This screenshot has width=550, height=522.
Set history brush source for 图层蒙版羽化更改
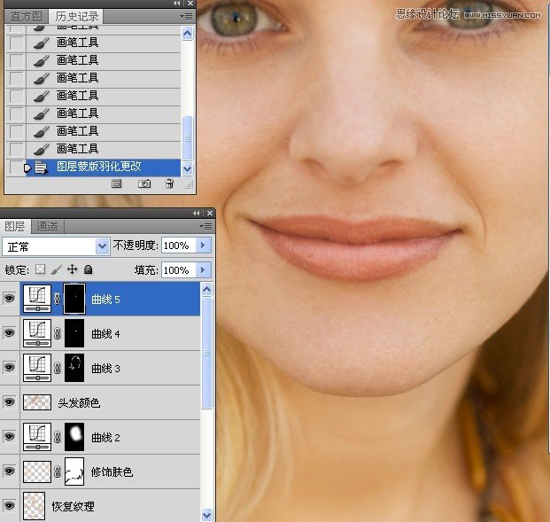(16, 168)
